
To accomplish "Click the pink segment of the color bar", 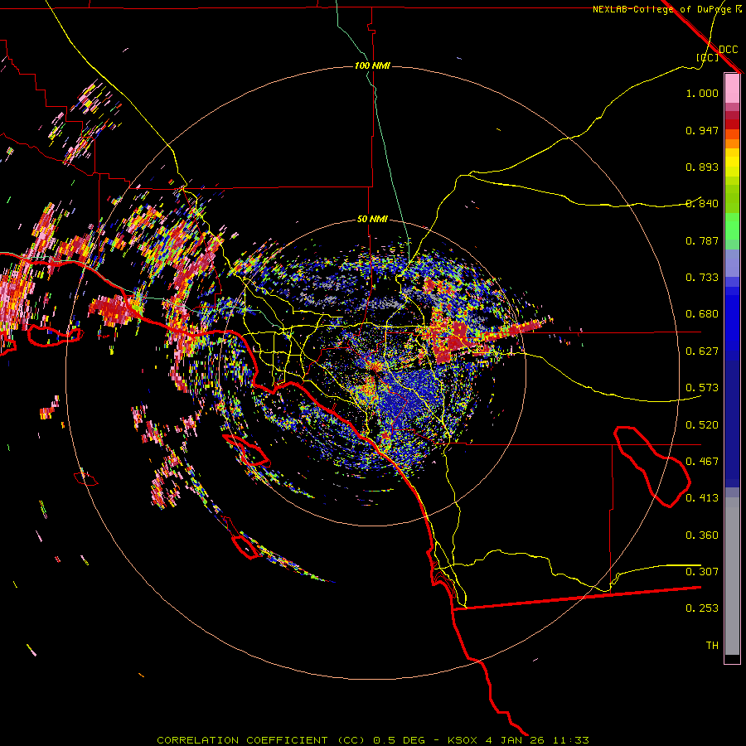I will click(x=732, y=89).
